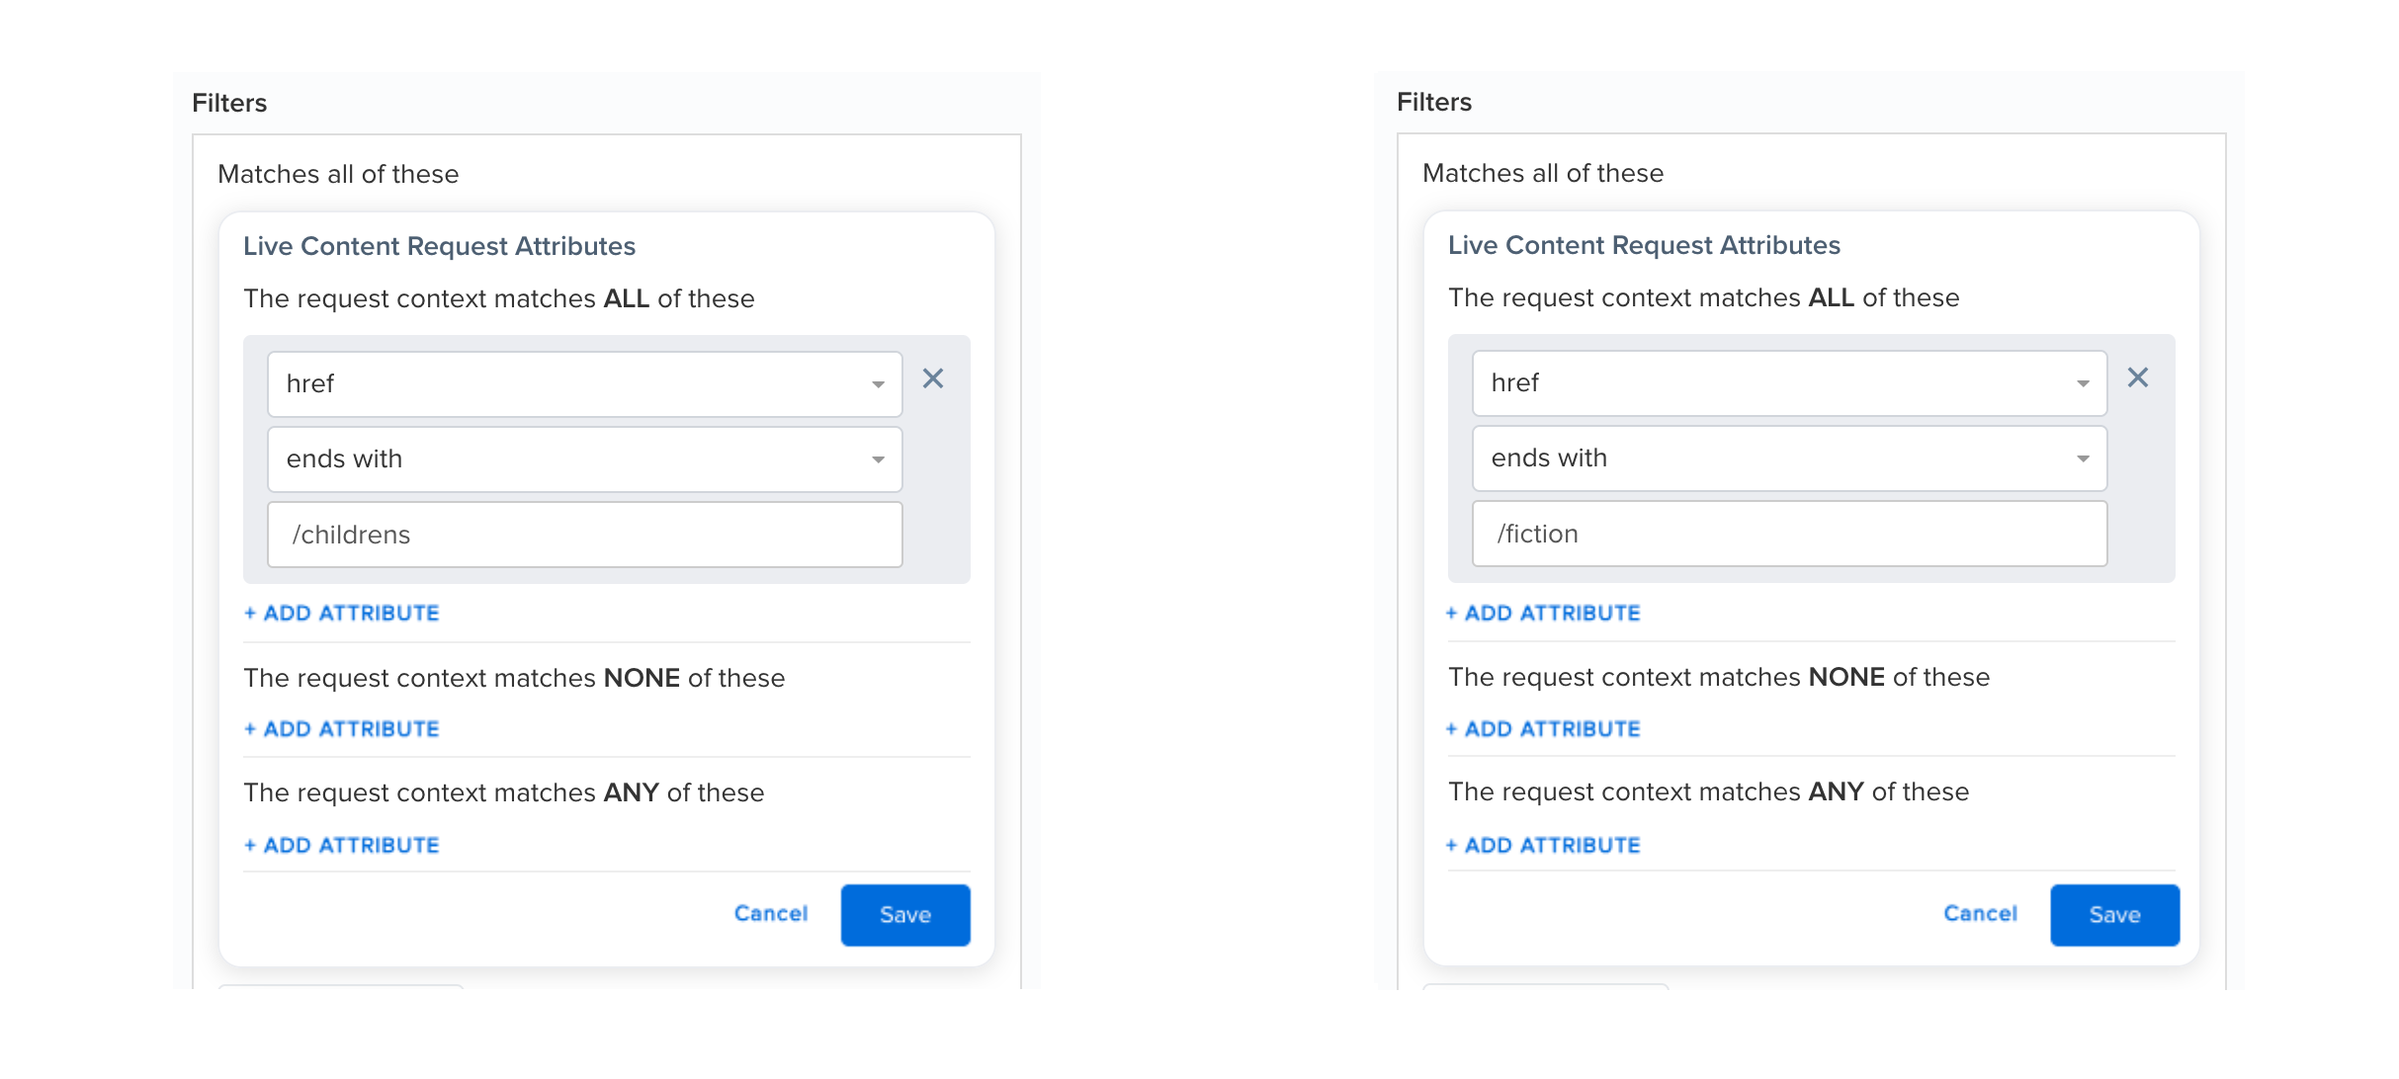This screenshot has height=1079, width=2399.
Task: Open href dropdown in left filter panel
Action: coord(585,383)
